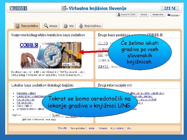Open the Info tab
This screenshot has height=140, width=187.
point(69,26)
